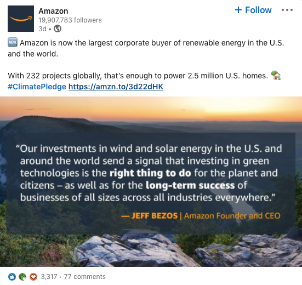This screenshot has height=285, width=302.
Task: Open the three-dot post options menu
Action: pos(287,10)
